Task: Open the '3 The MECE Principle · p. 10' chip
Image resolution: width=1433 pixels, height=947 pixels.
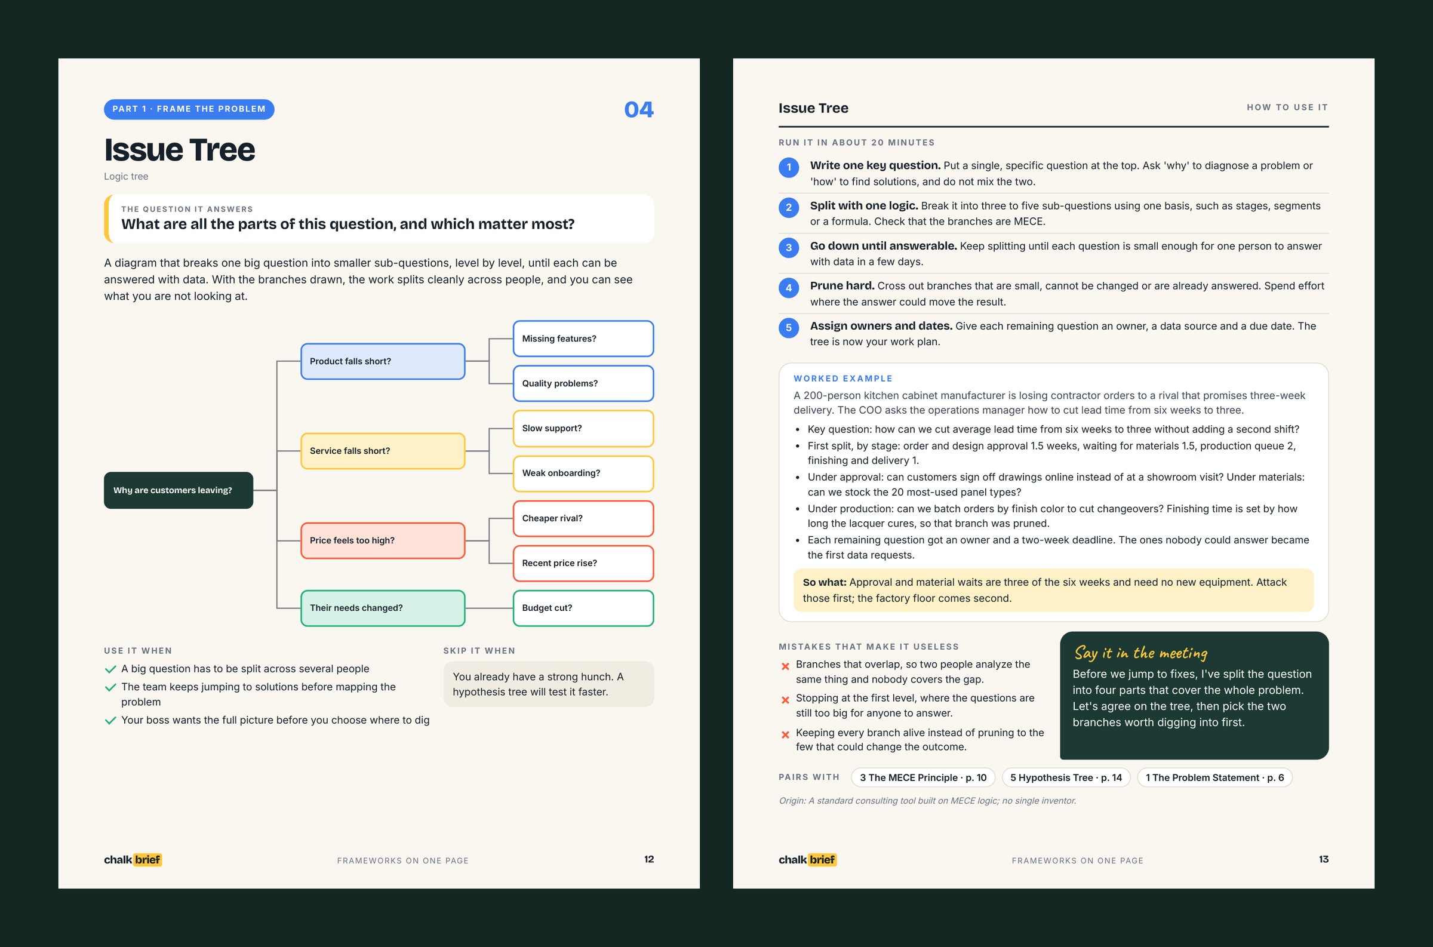Action: point(922,777)
